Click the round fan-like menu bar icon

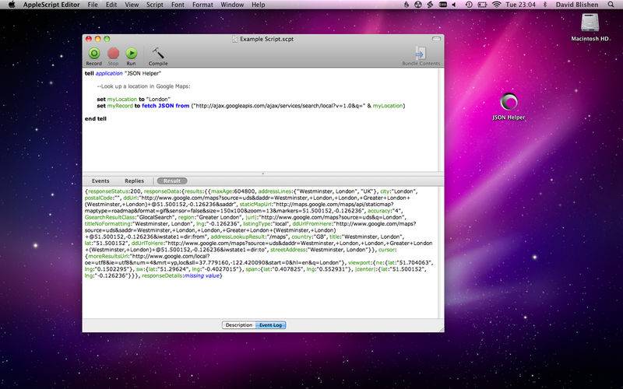coord(417,5)
